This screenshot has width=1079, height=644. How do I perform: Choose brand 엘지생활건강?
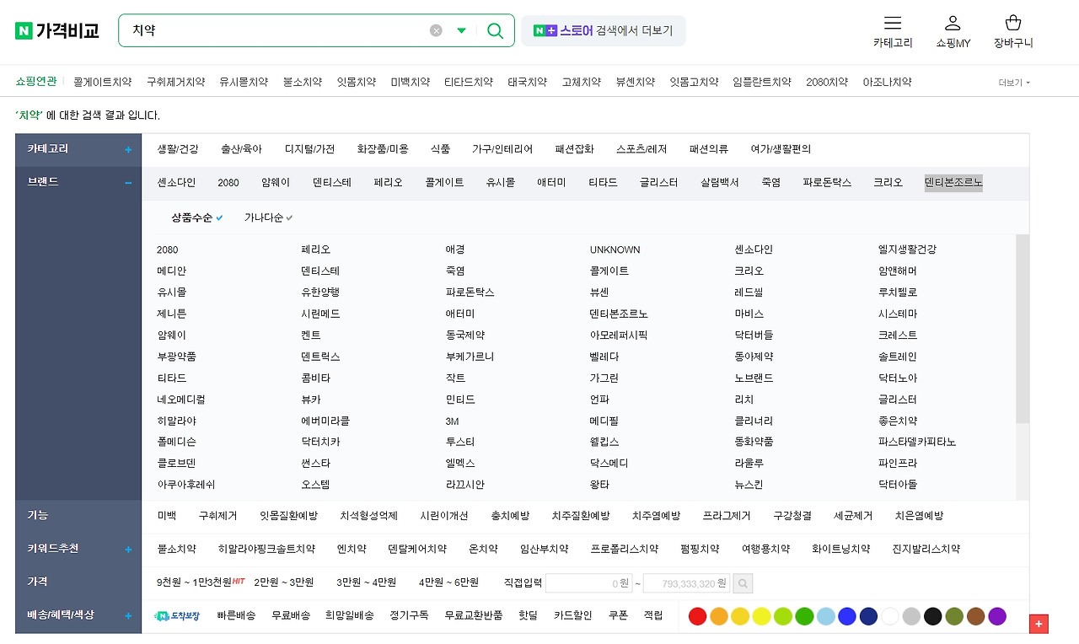907,250
